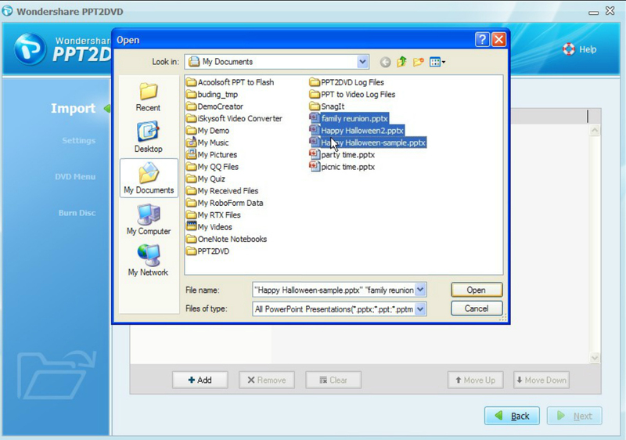Select My Documents in places bar
Image resolution: width=626 pixels, height=440 pixels.
pos(149,178)
